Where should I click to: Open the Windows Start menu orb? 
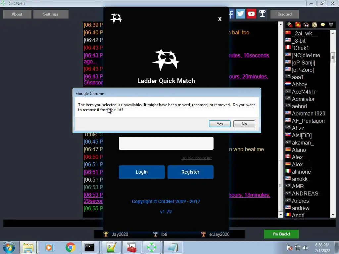click(x=9, y=247)
